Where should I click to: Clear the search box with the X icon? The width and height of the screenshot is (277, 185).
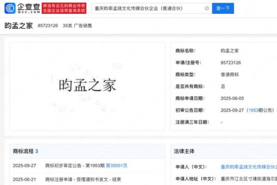tap(206, 8)
